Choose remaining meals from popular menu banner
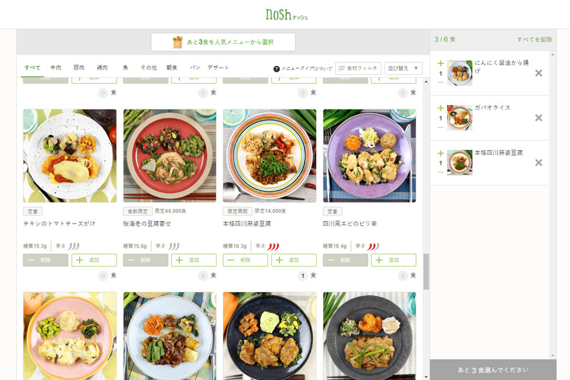The height and width of the screenshot is (380, 570). (223, 42)
